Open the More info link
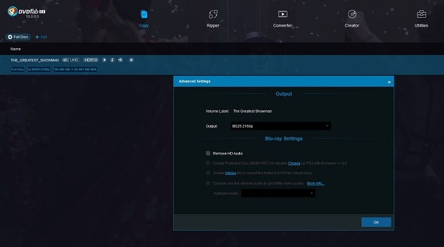 click(315, 184)
